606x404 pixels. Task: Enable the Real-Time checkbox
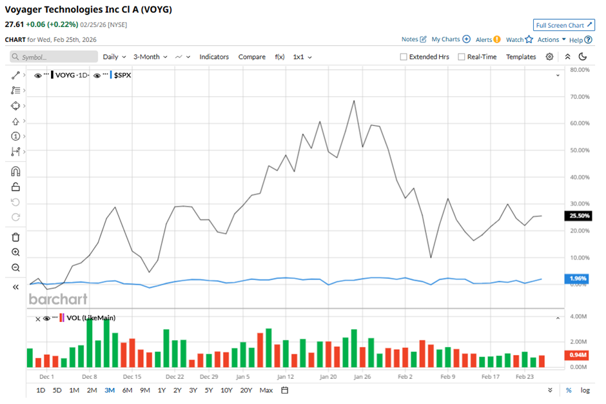tap(461, 57)
